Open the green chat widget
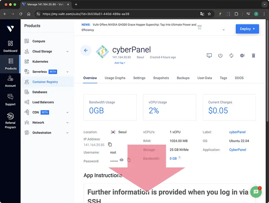The height and width of the screenshot is (203, 269). pyautogui.click(x=256, y=192)
